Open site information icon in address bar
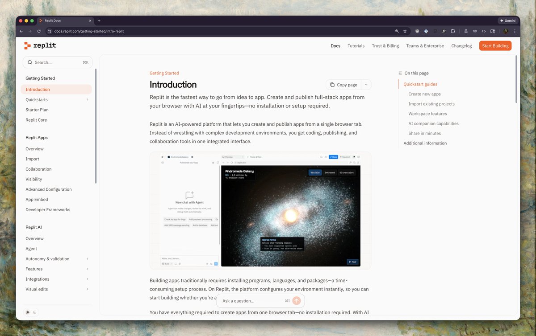 50,31
